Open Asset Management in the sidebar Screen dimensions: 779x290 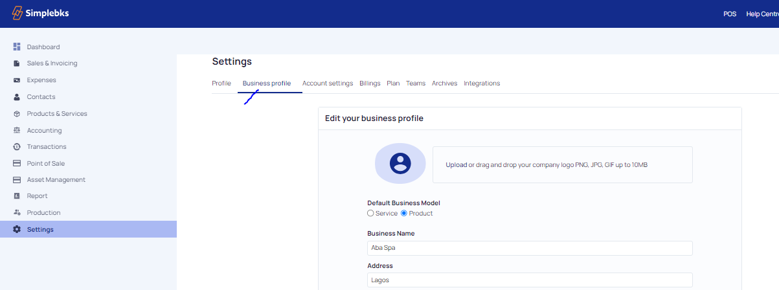pos(56,180)
